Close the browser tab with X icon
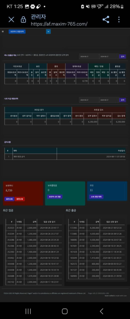The image size is (130, 319). pos(11,20)
